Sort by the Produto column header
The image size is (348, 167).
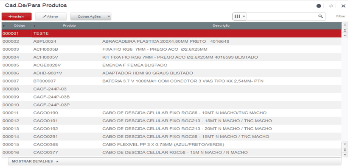[67, 26]
